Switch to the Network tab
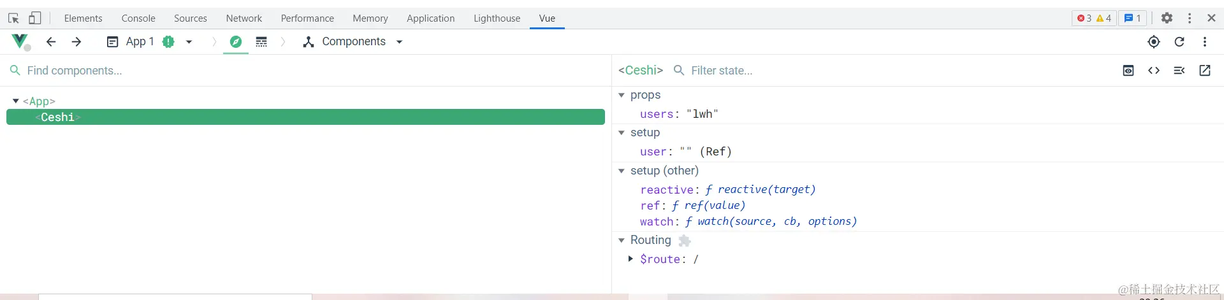1224x300 pixels. pyautogui.click(x=244, y=18)
